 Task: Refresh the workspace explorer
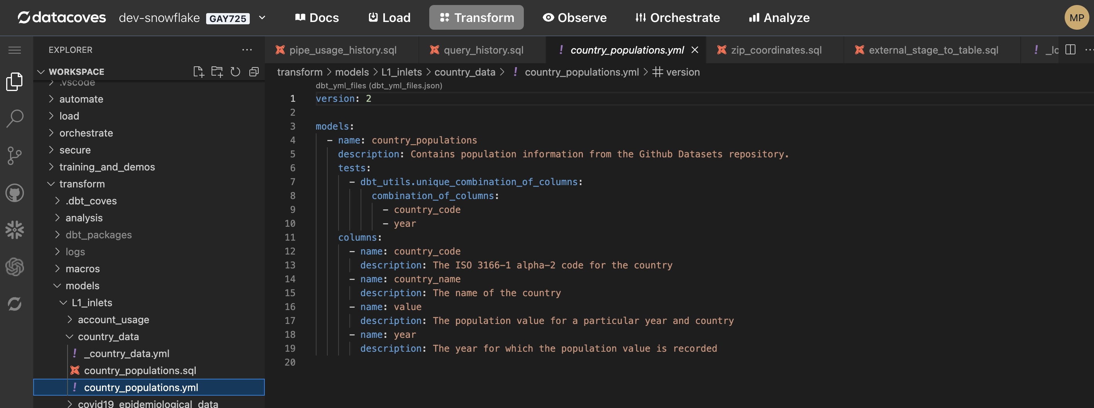pyautogui.click(x=235, y=72)
